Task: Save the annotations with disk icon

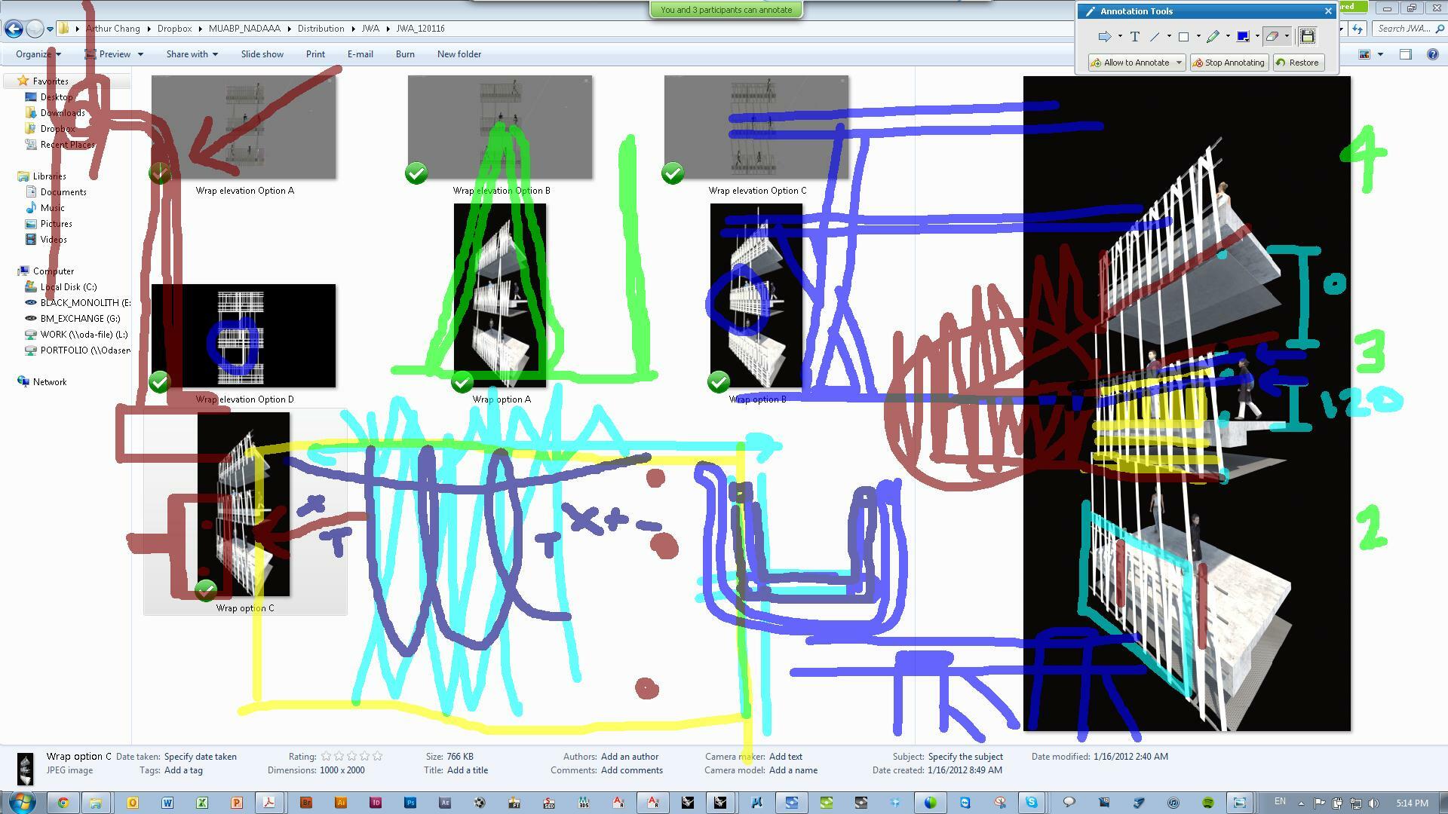Action: (x=1308, y=36)
